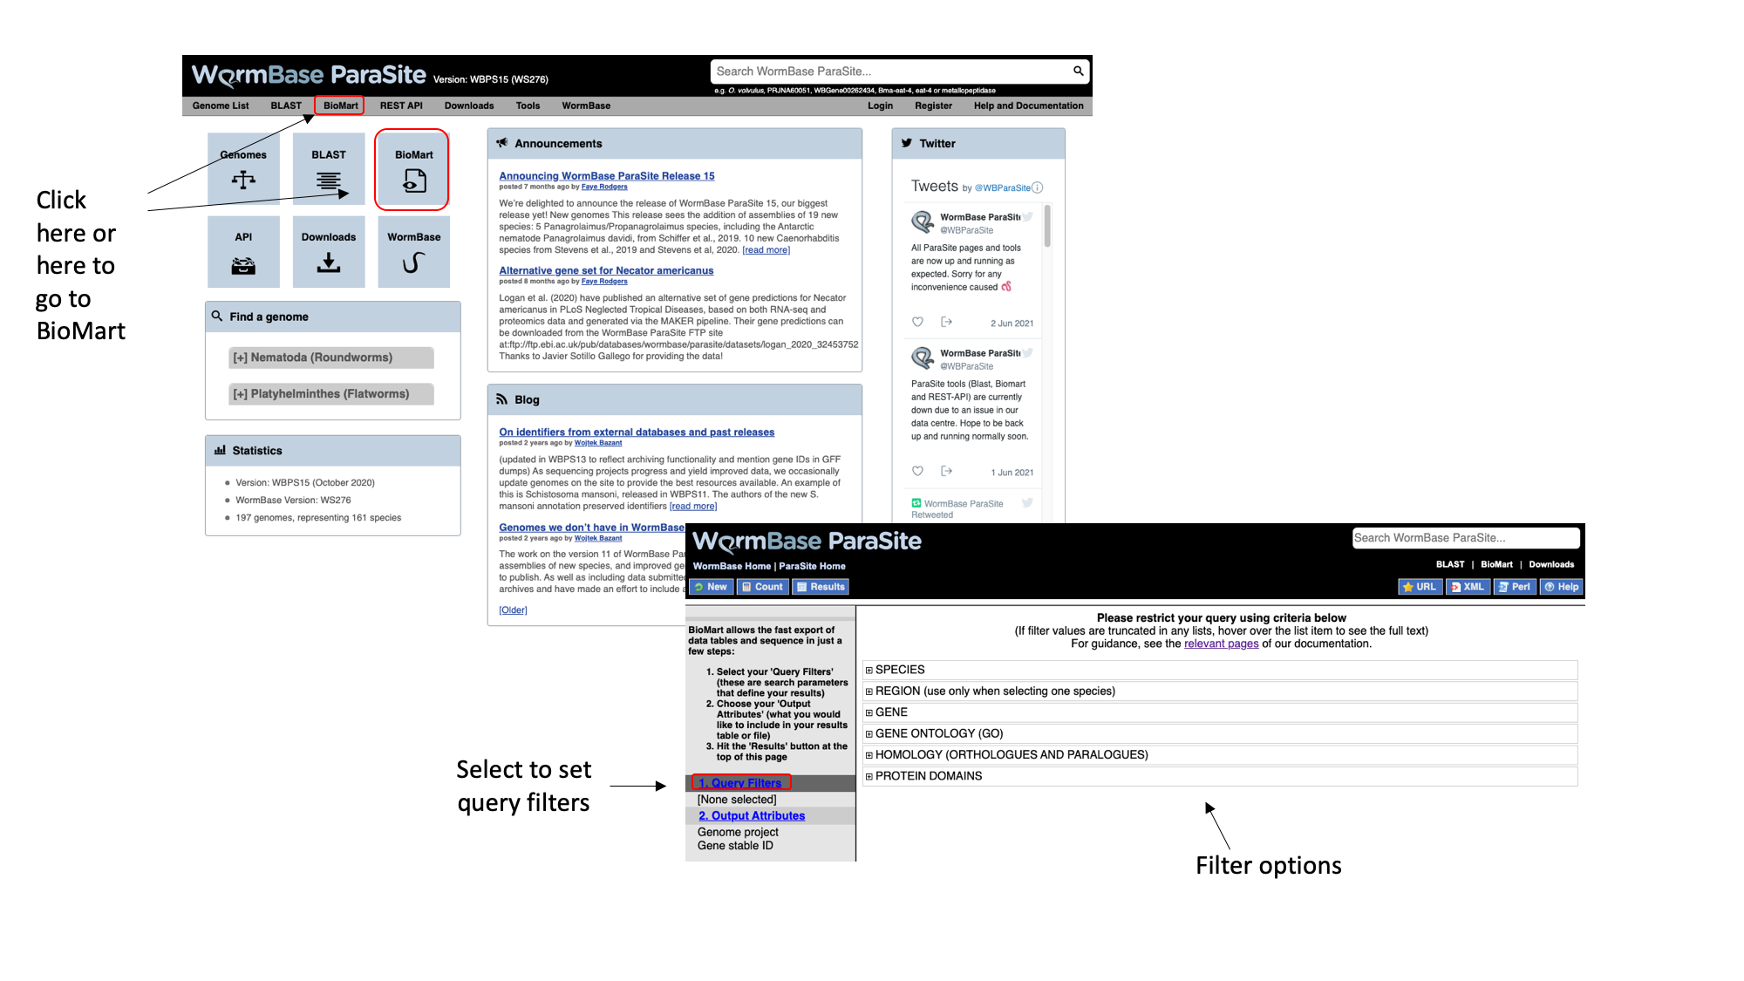The width and height of the screenshot is (1744, 981).
Task: Like the 2 Jun 2021 tweet
Action: [x=917, y=322]
